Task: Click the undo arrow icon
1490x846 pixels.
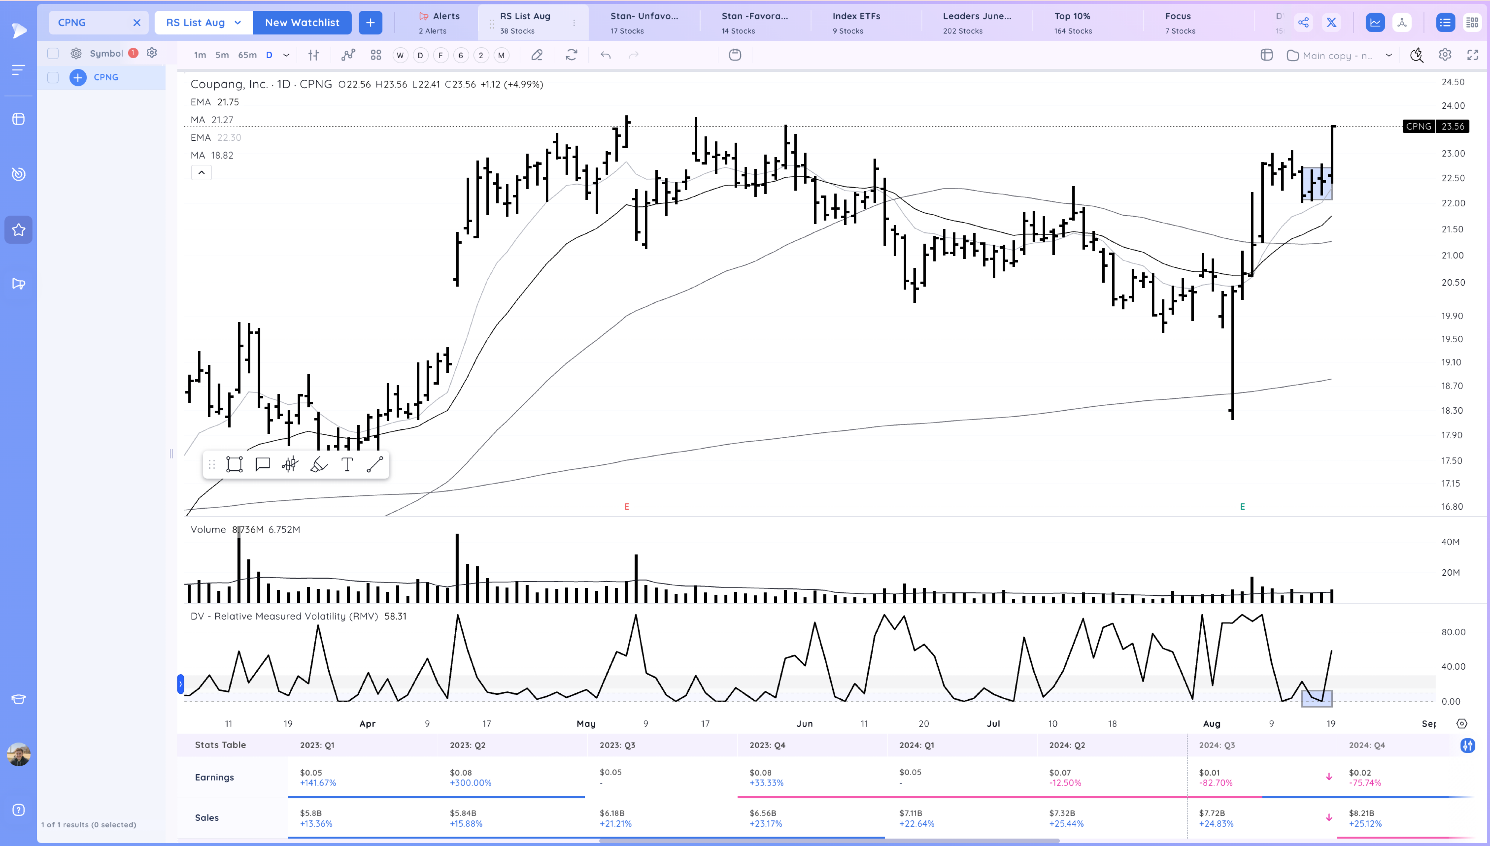Action: pyautogui.click(x=606, y=55)
